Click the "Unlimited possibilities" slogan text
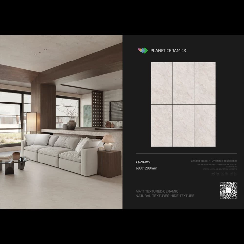244x244 pixels. pos(224,161)
